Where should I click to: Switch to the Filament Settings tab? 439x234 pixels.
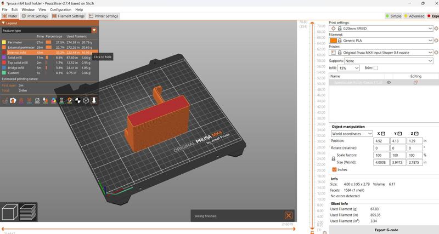pyautogui.click(x=69, y=16)
